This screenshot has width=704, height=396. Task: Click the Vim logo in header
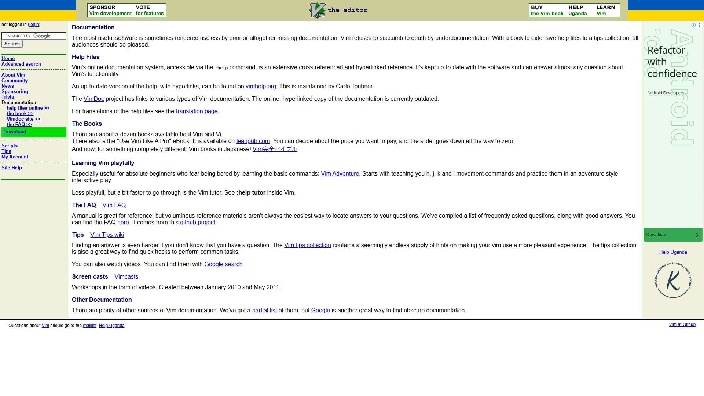(x=317, y=10)
